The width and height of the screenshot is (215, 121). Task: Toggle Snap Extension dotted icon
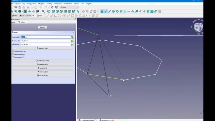point(129,11)
